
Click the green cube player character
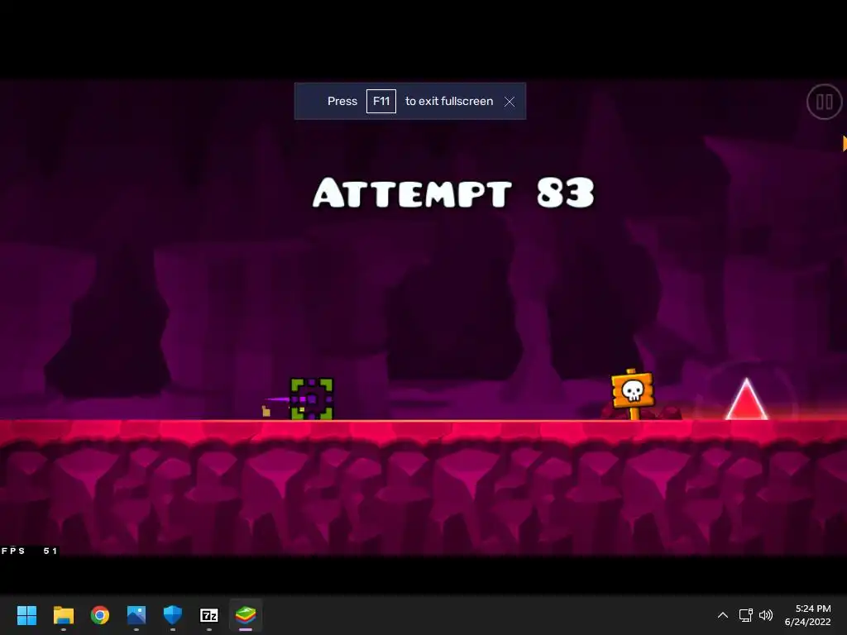(312, 399)
